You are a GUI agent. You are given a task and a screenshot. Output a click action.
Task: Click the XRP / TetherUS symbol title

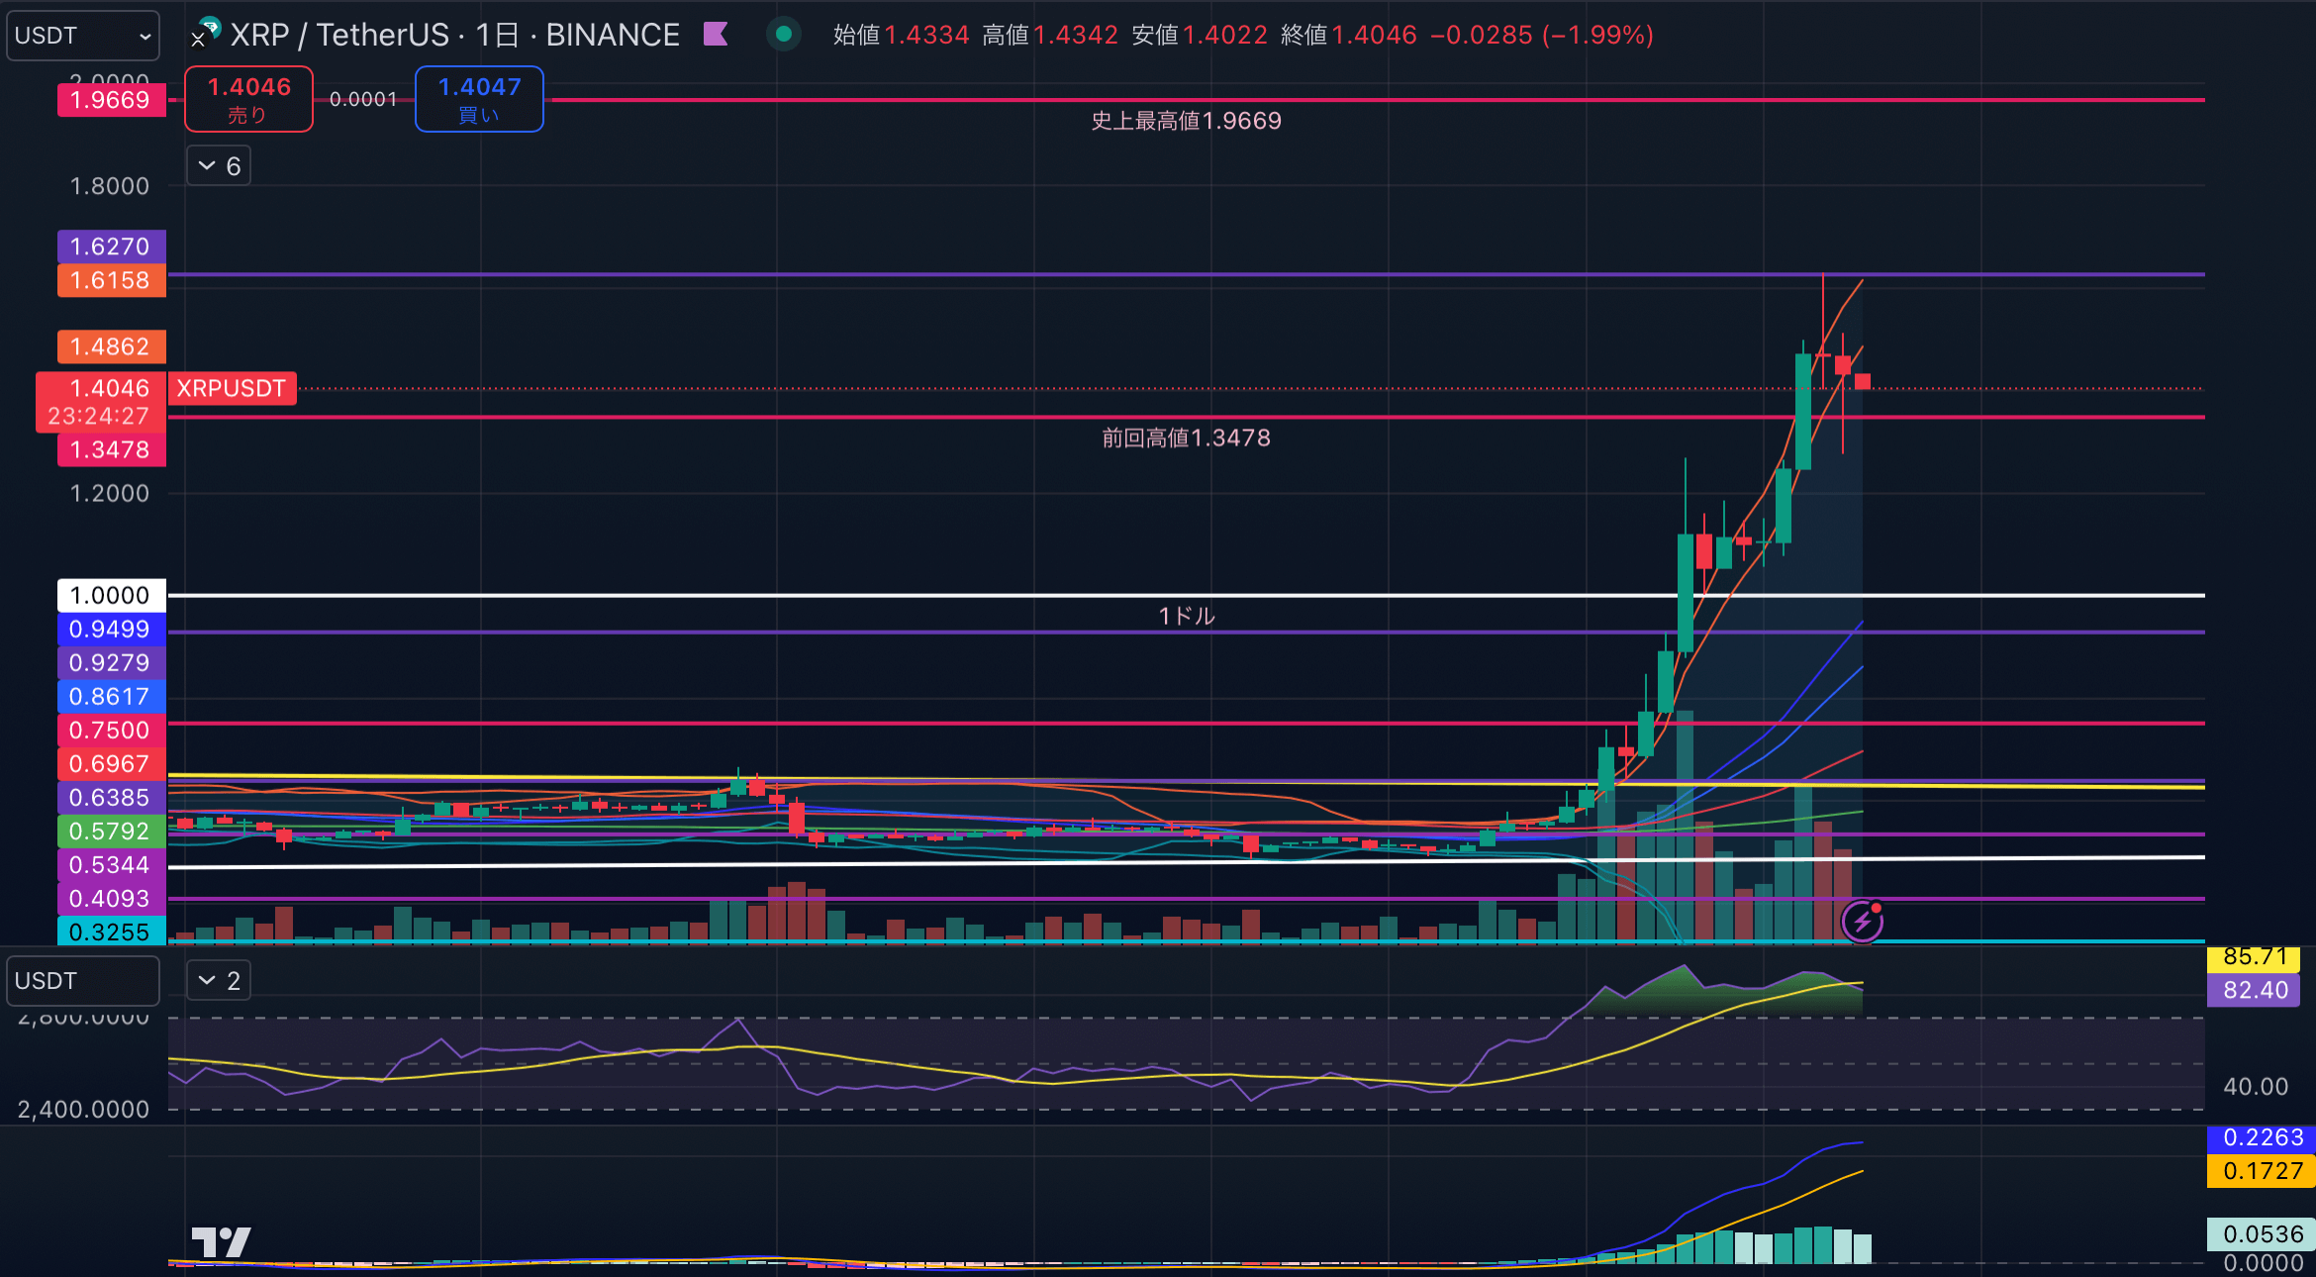(339, 35)
